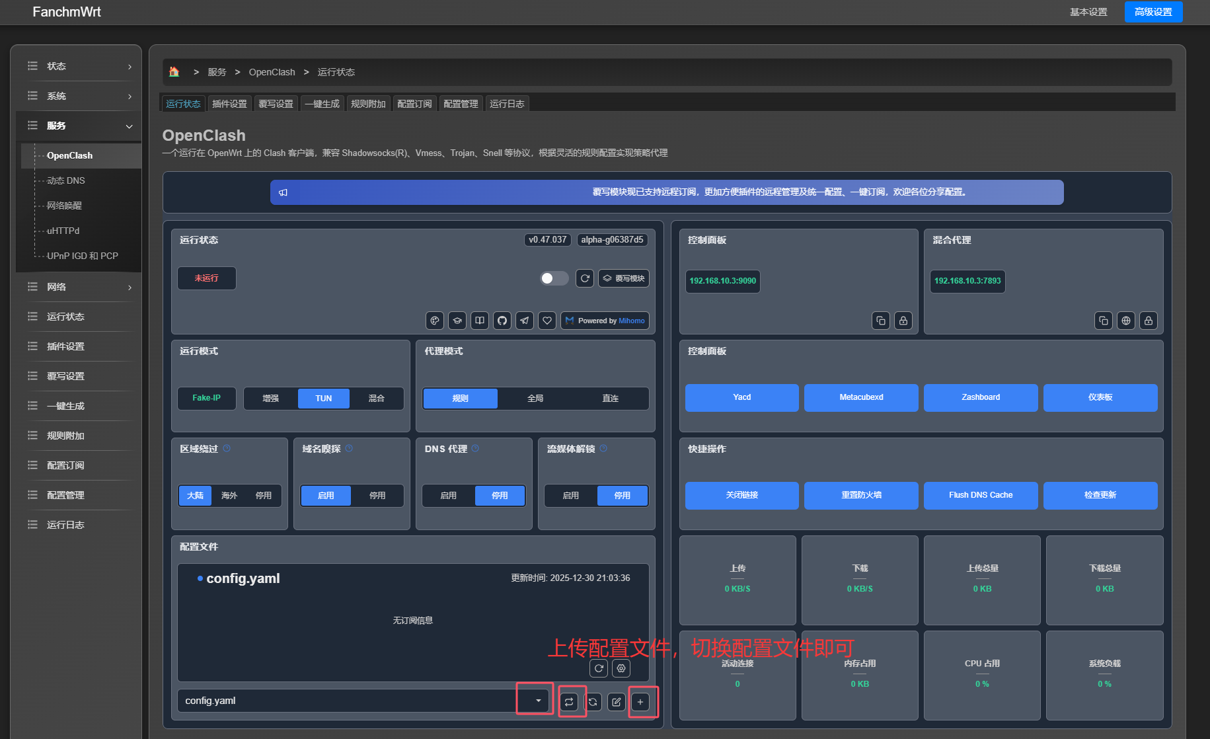1210x739 pixels.
Task: Click the Flush DNS Cache button
Action: coord(981,495)
